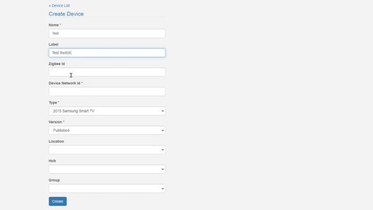Click the Hub field label

point(52,161)
